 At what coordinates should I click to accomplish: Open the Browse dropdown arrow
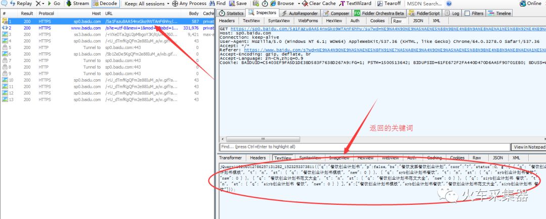299,4
